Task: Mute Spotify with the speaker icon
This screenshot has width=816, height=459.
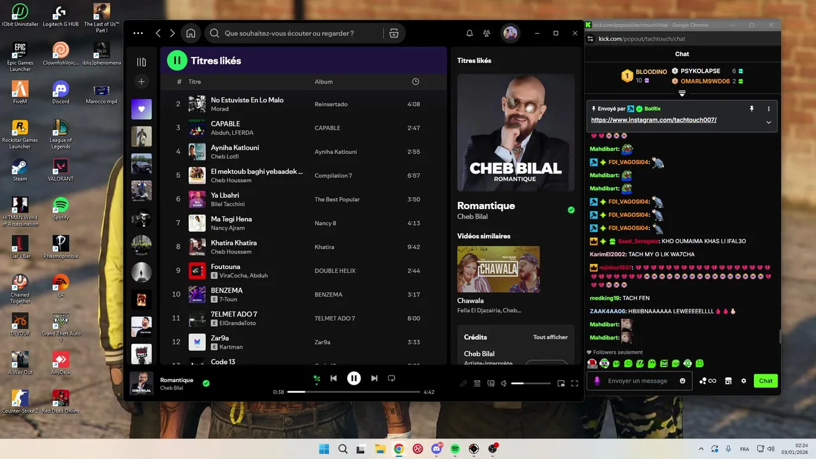Action: pos(504,383)
